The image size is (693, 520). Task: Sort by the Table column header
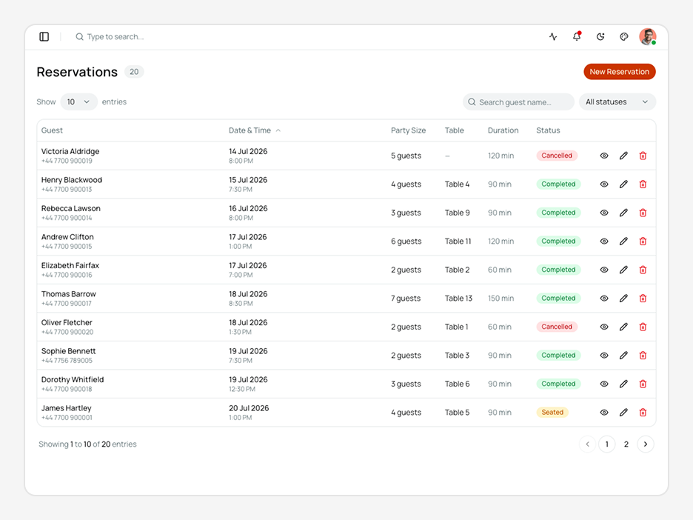pos(455,130)
